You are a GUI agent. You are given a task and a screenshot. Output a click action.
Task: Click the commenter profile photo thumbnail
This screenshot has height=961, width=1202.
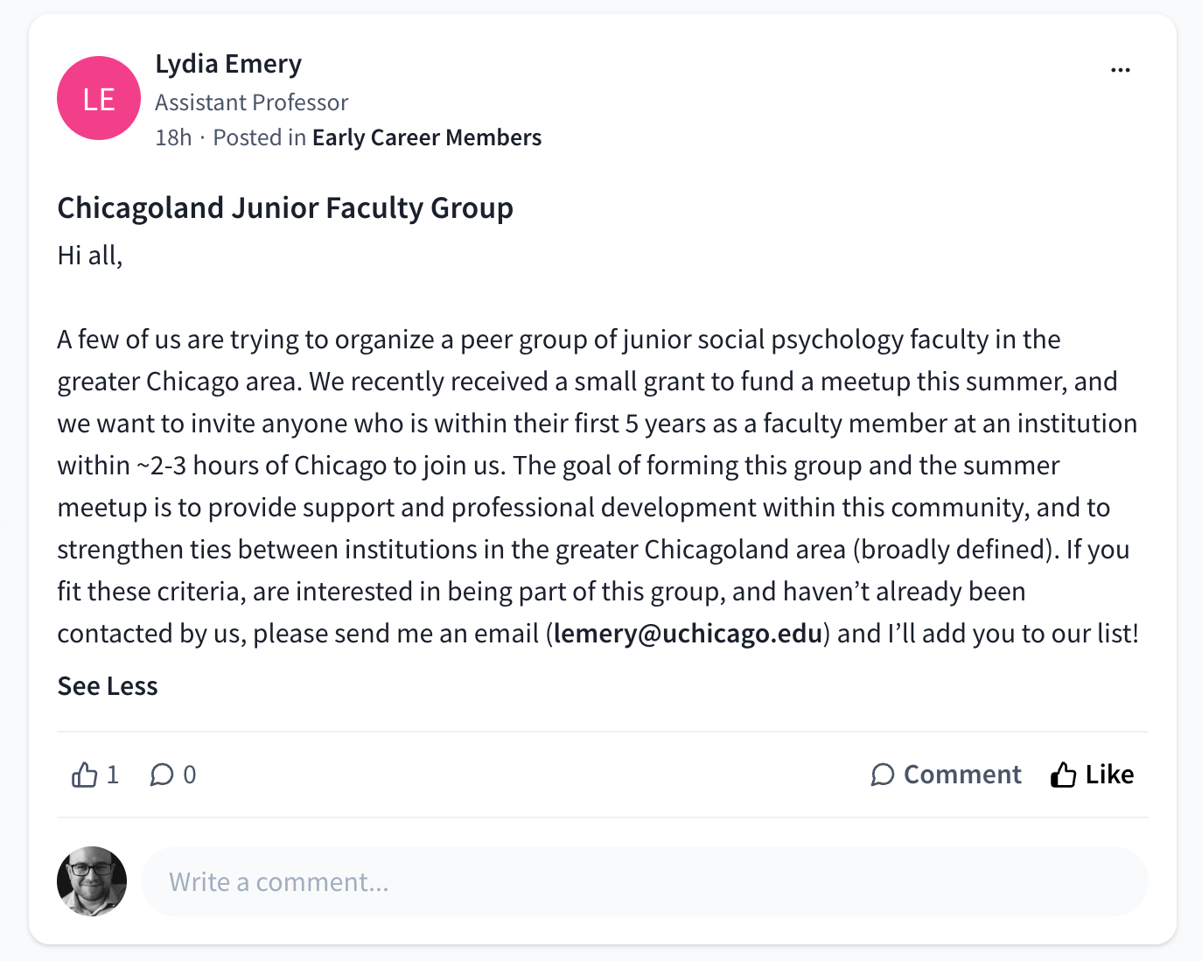(x=92, y=881)
